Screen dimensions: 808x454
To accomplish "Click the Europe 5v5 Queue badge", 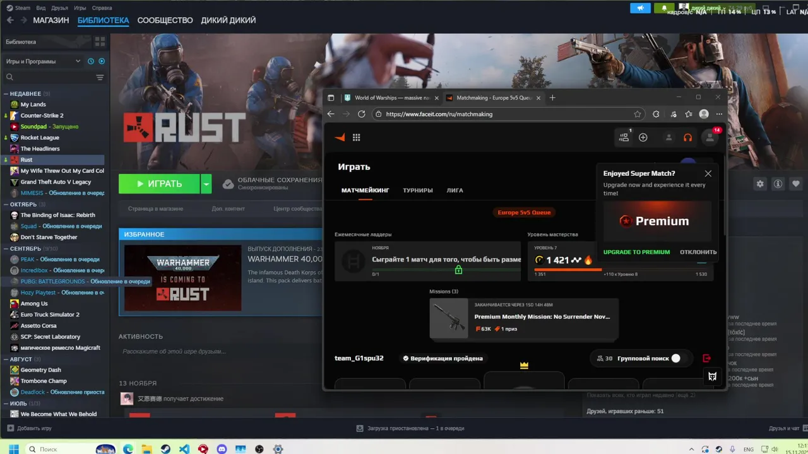I will [524, 212].
